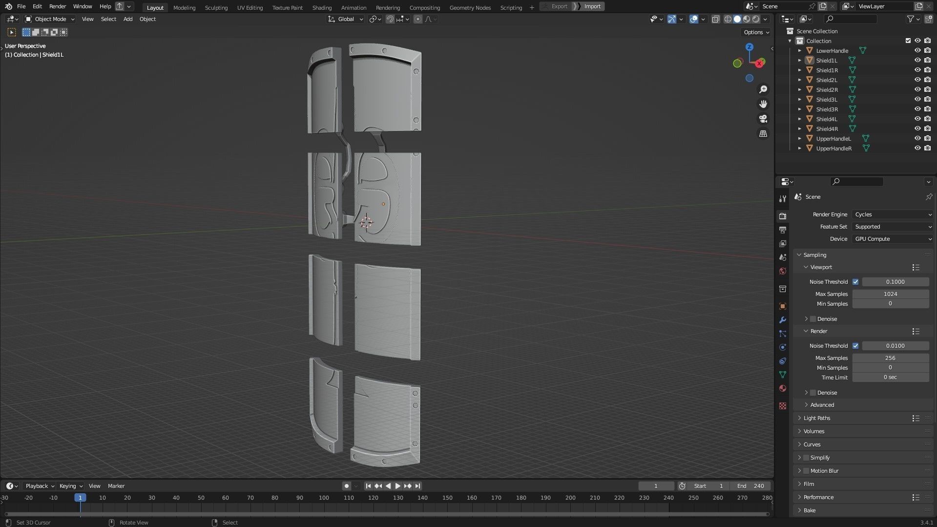Open the Object Data green triangle icon

coord(783,375)
